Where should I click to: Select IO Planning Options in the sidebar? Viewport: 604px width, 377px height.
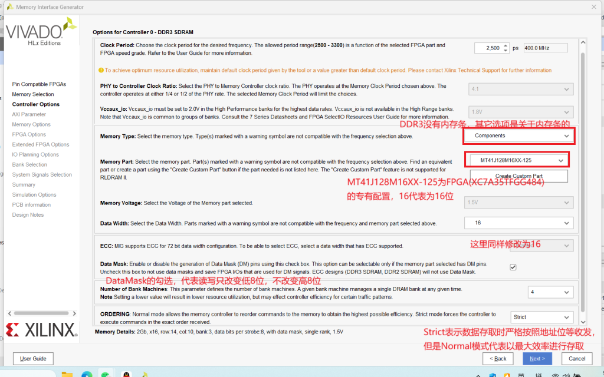point(35,154)
